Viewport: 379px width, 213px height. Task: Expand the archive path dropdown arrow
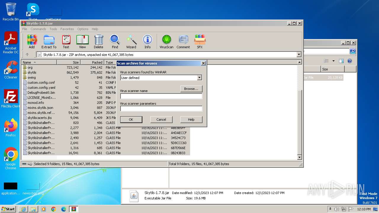299,54
